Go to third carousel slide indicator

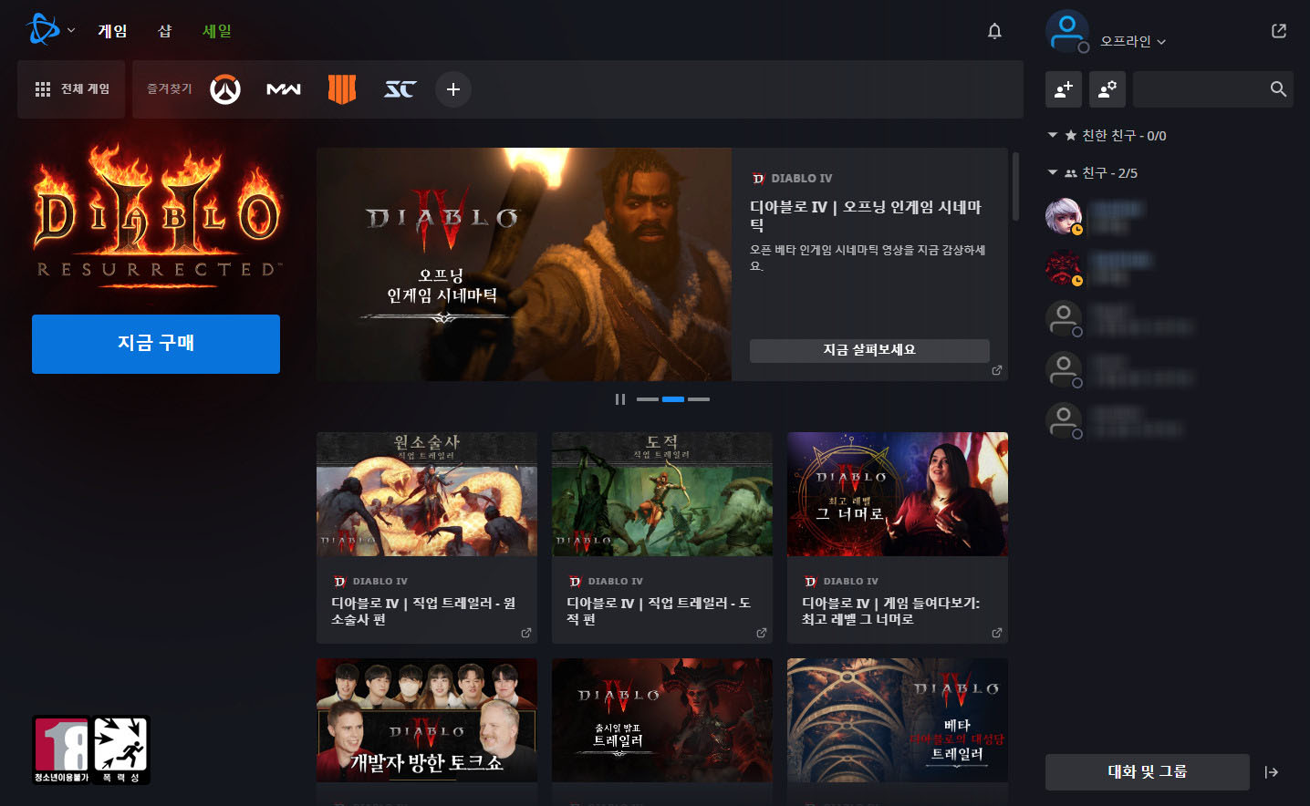(699, 399)
